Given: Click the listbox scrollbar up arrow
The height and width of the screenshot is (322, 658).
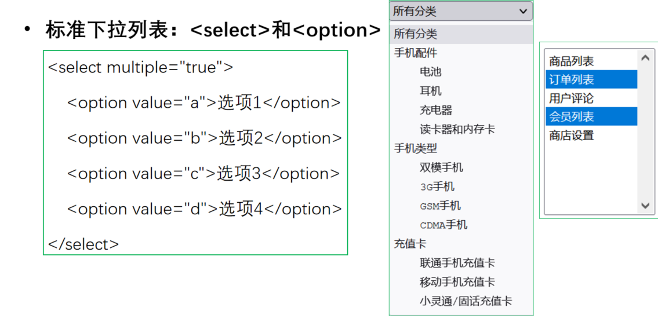Looking at the screenshot, I should click(x=645, y=58).
